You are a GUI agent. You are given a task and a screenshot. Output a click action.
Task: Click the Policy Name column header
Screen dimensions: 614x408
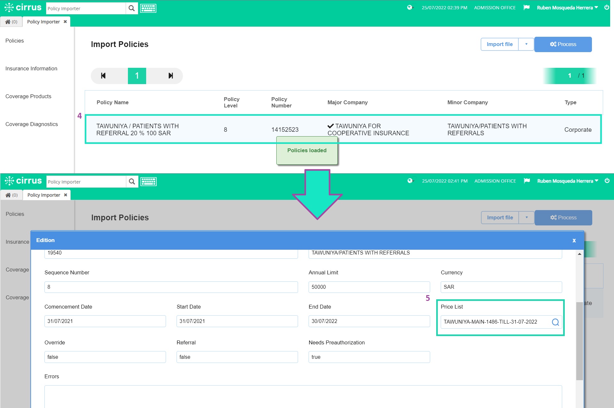(113, 102)
